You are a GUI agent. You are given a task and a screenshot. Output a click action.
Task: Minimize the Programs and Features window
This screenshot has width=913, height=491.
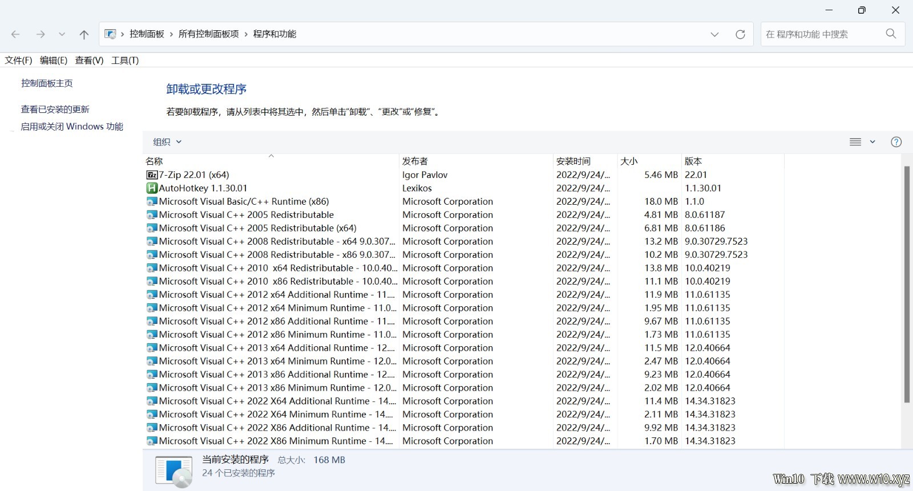[829, 10]
